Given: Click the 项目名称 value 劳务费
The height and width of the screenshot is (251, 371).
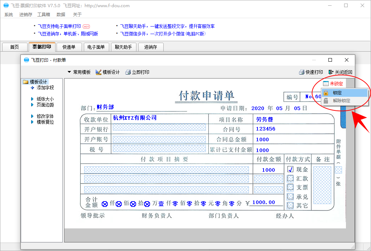Looking at the screenshot, I should coord(265,119).
